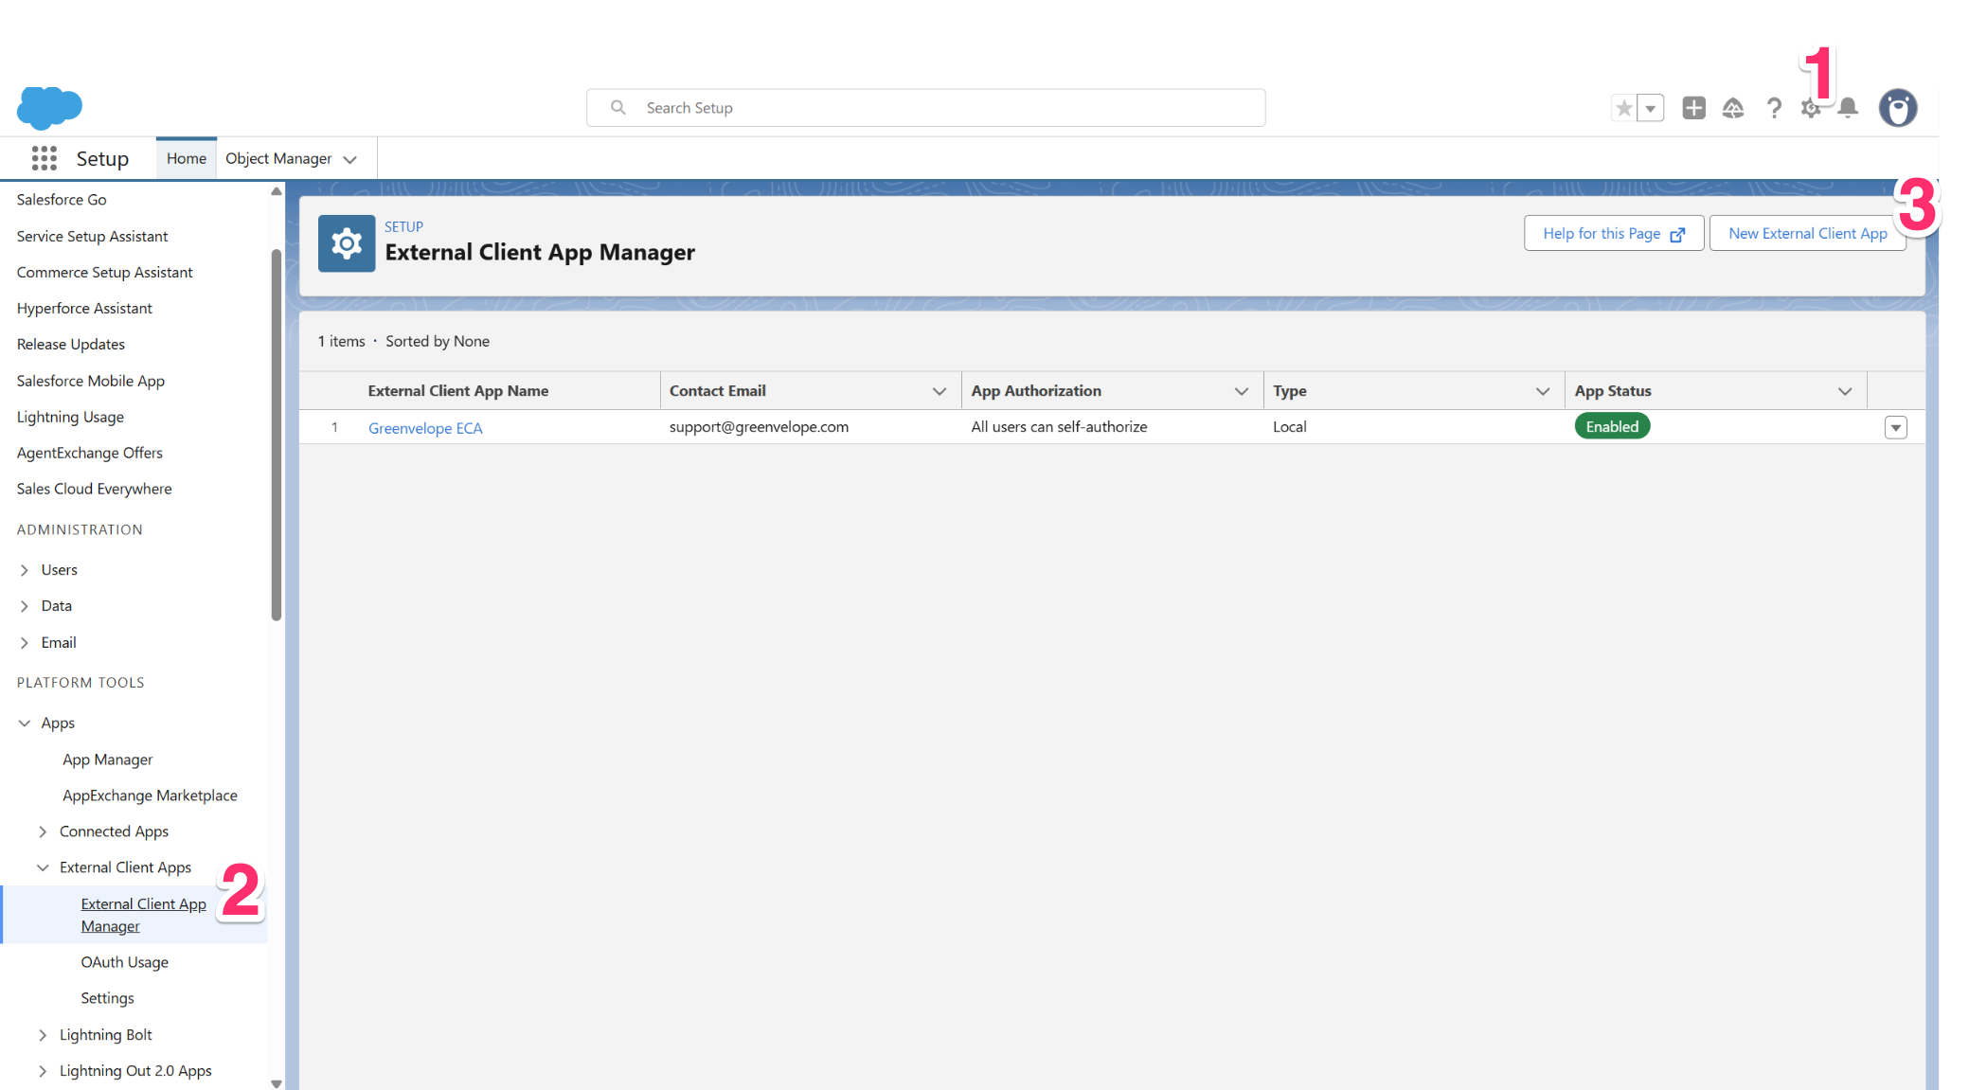1969x1090 pixels.
Task: Expand the Users tree node
Action: 25,570
